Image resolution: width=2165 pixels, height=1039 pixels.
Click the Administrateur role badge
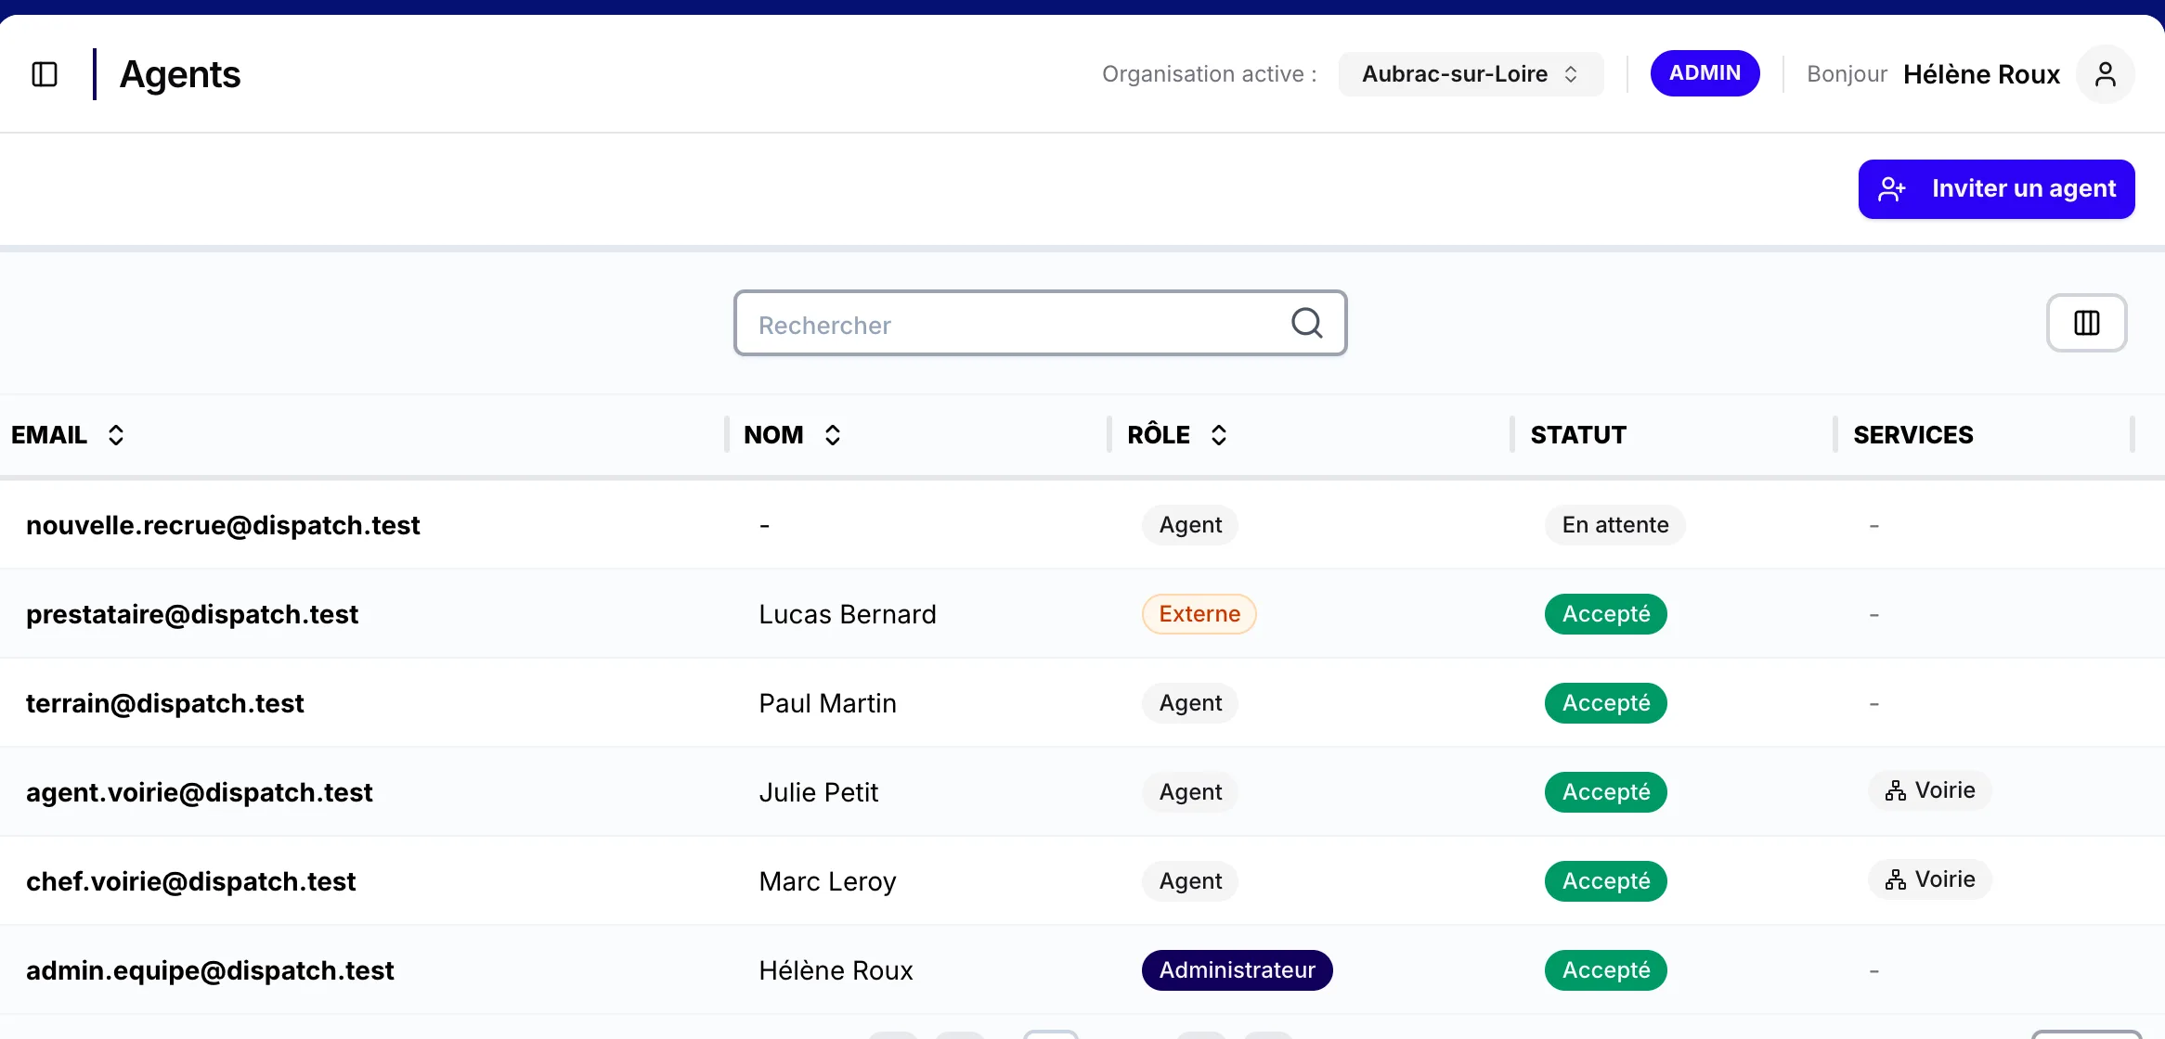1237,970
